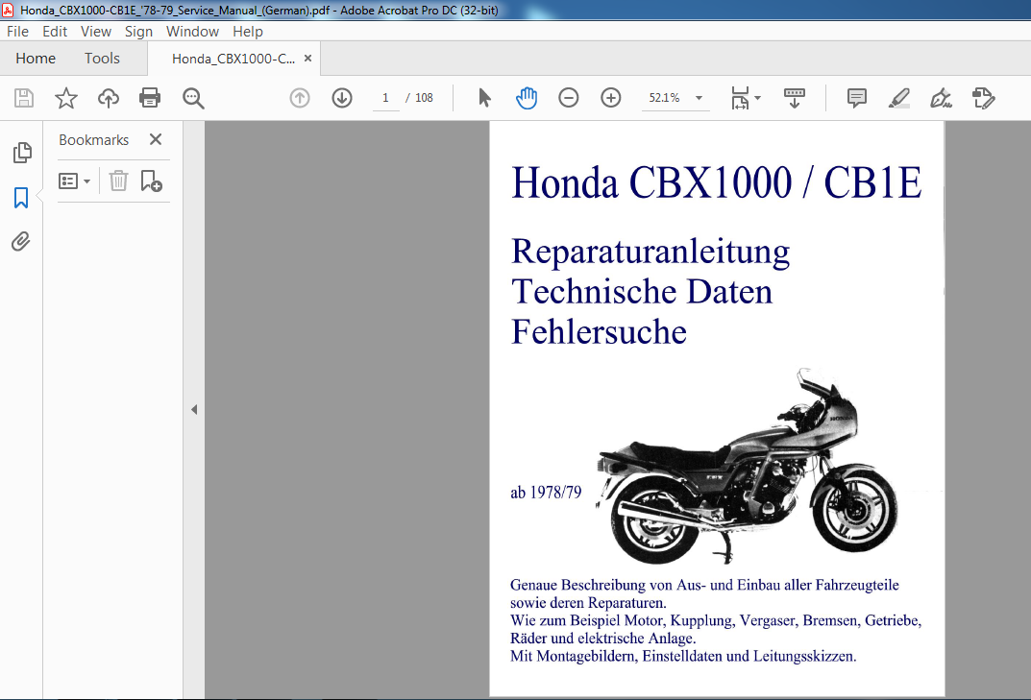Switch to the Home tab
The image size is (1031, 700).
click(x=36, y=59)
